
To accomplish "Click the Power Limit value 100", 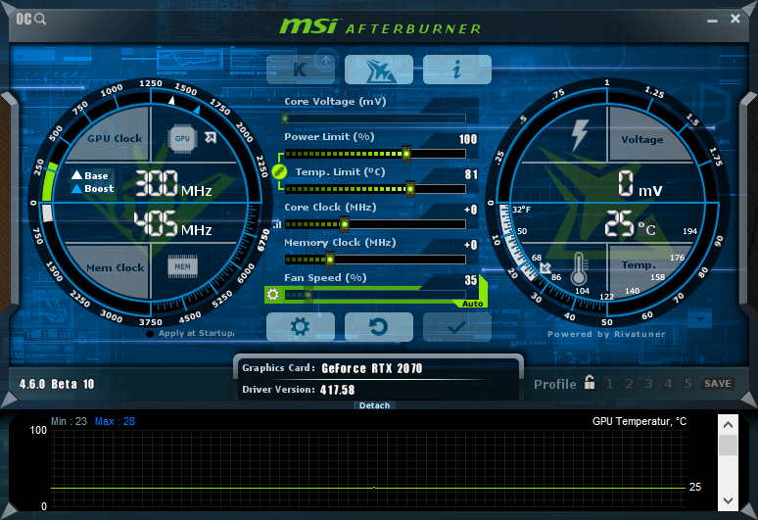I will (468, 140).
